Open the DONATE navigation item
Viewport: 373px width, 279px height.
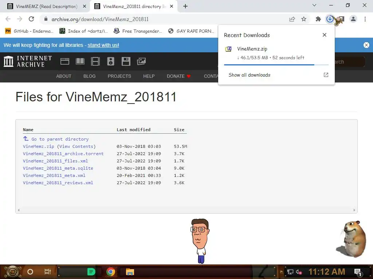click(178, 76)
